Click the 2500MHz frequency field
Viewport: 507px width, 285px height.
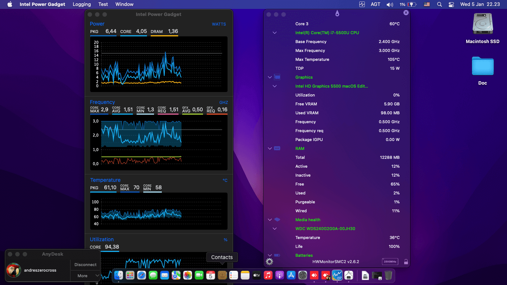390,262
